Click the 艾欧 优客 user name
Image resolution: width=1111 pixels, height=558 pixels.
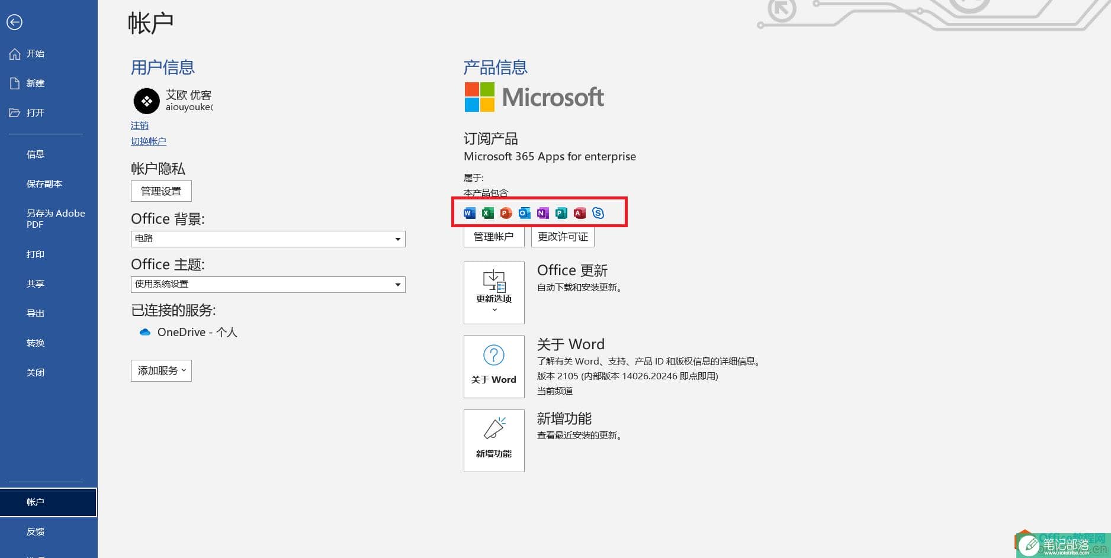click(x=188, y=95)
